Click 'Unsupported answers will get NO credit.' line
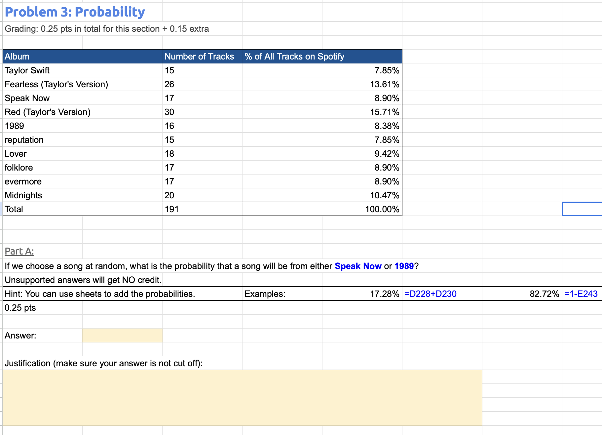 pos(83,280)
